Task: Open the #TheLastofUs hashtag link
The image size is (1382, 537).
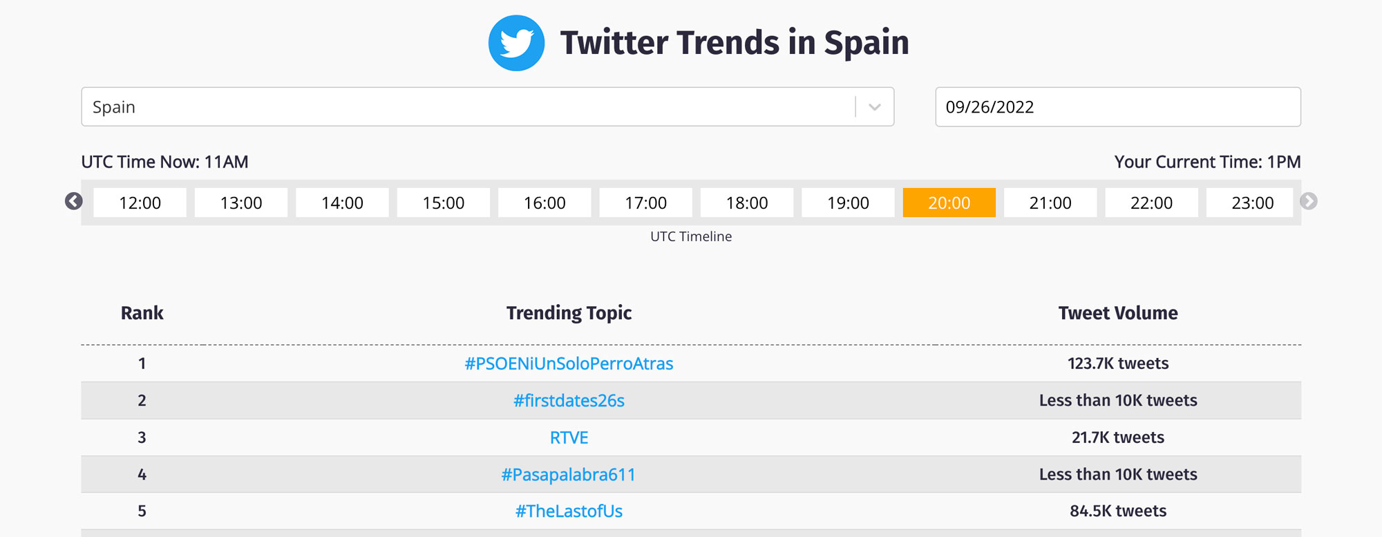Action: [x=569, y=511]
